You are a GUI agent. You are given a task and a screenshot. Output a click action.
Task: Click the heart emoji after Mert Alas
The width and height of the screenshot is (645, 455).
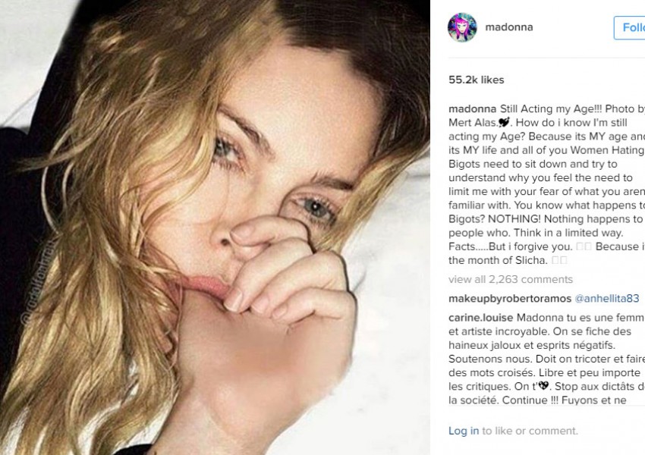504,122
